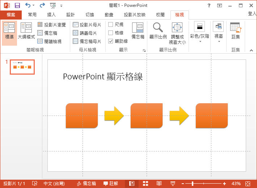This screenshot has width=257, height=188.
Task: Click 中文 (台灣) language indicator
Action: click(54, 184)
